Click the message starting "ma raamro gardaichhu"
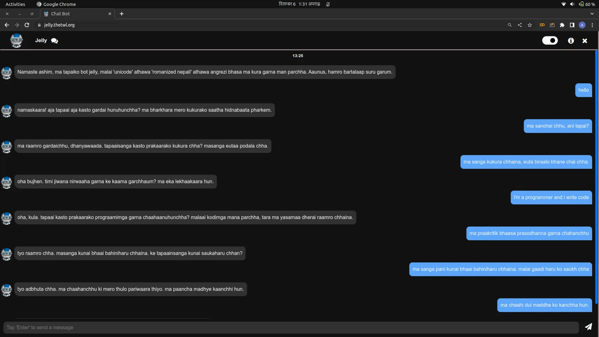599x337 pixels. [143, 146]
